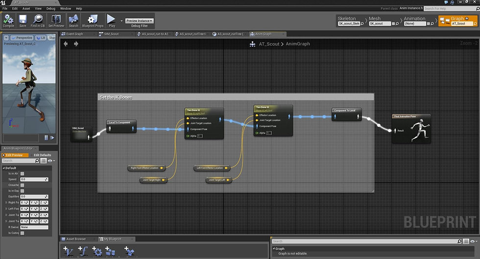Step forward one frame in preview
The height and width of the screenshot is (259, 480).
pos(52,138)
